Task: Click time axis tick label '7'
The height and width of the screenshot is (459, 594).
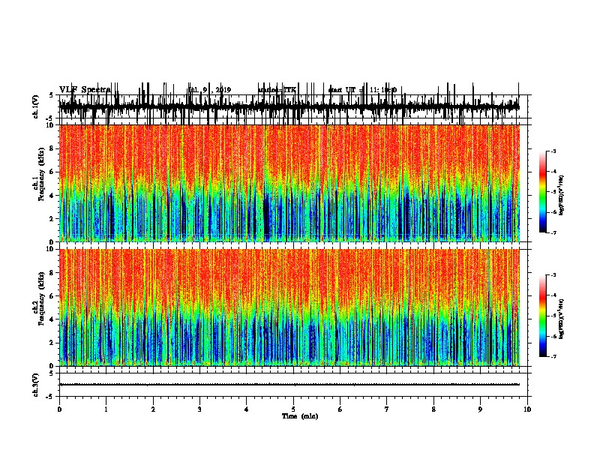Action: pyautogui.click(x=387, y=409)
